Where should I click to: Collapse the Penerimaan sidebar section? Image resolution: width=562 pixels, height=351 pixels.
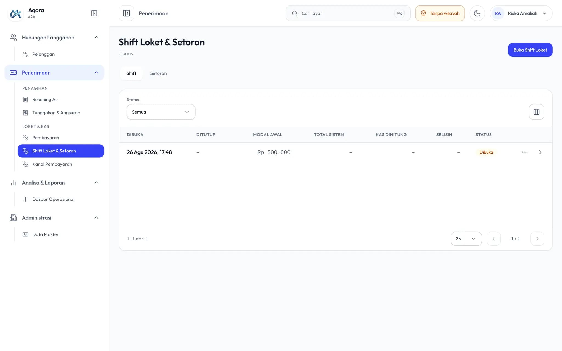coord(54,73)
